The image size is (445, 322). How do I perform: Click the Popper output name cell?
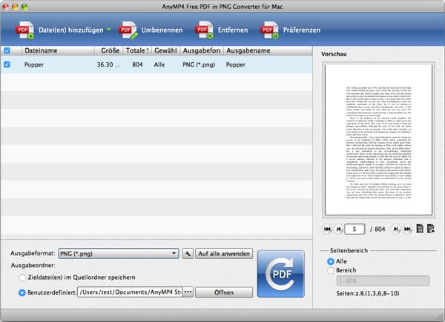pyautogui.click(x=236, y=64)
